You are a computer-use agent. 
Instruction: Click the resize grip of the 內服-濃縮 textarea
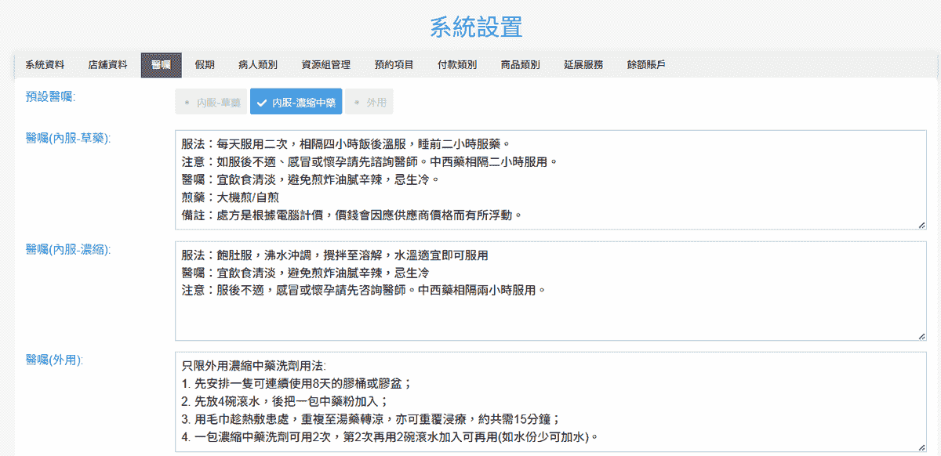(x=921, y=335)
